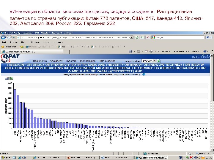Image resolution: width=214 pixels, height=160 pixels.
Task: Switch to the Inventors tab
Action: coord(71,61)
